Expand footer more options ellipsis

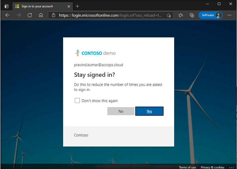click(x=231, y=167)
